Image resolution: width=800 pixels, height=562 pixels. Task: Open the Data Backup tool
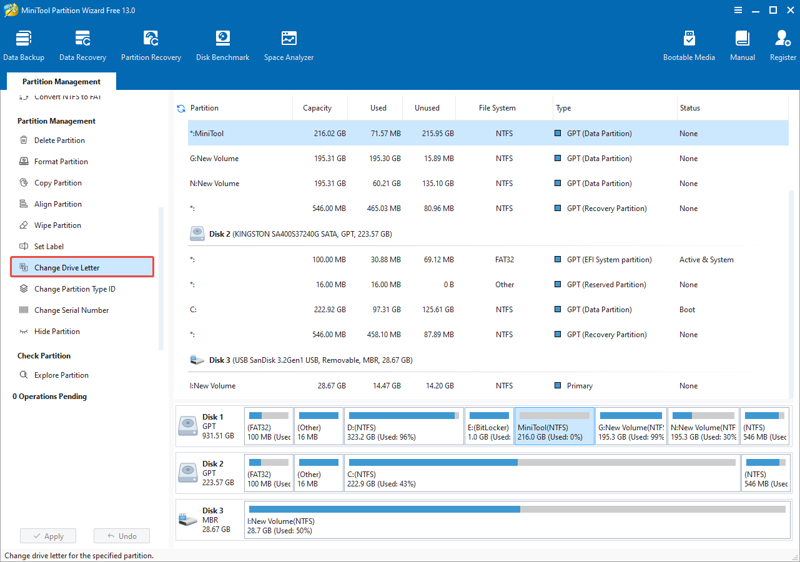pyautogui.click(x=24, y=46)
